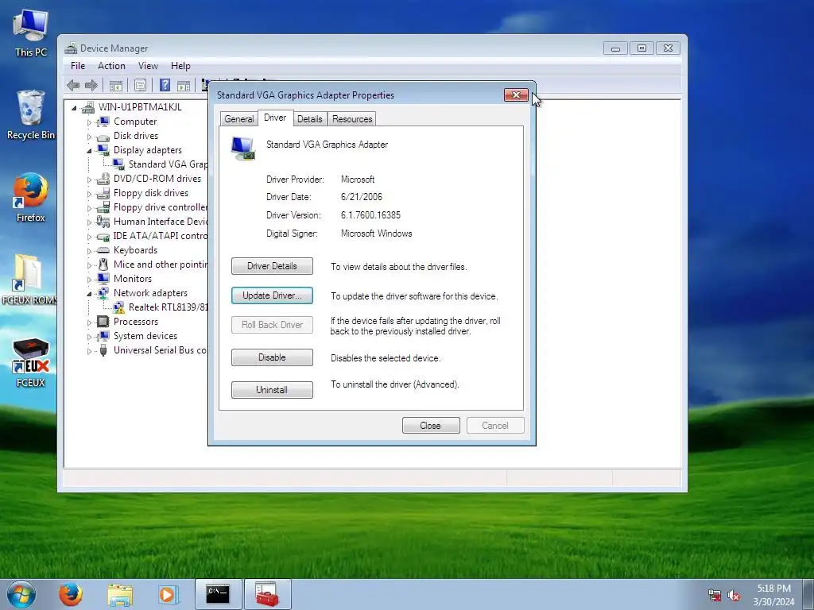Switch to the Command Prompt taskbar button
814x610 pixels.
click(x=218, y=594)
